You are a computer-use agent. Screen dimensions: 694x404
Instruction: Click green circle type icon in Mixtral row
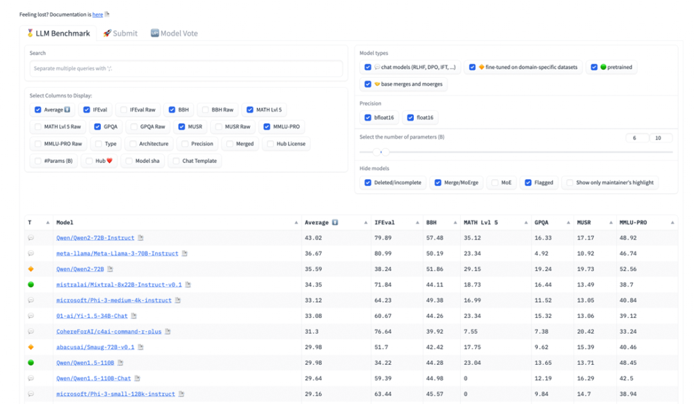click(x=31, y=285)
